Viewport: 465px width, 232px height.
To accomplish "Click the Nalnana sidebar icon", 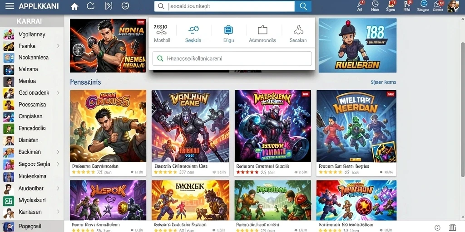I will (x=9, y=69).
